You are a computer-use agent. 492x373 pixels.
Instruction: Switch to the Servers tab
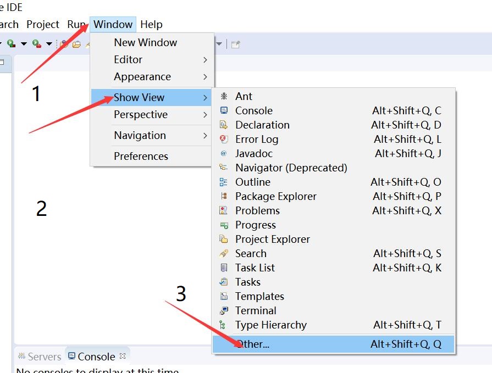40,357
